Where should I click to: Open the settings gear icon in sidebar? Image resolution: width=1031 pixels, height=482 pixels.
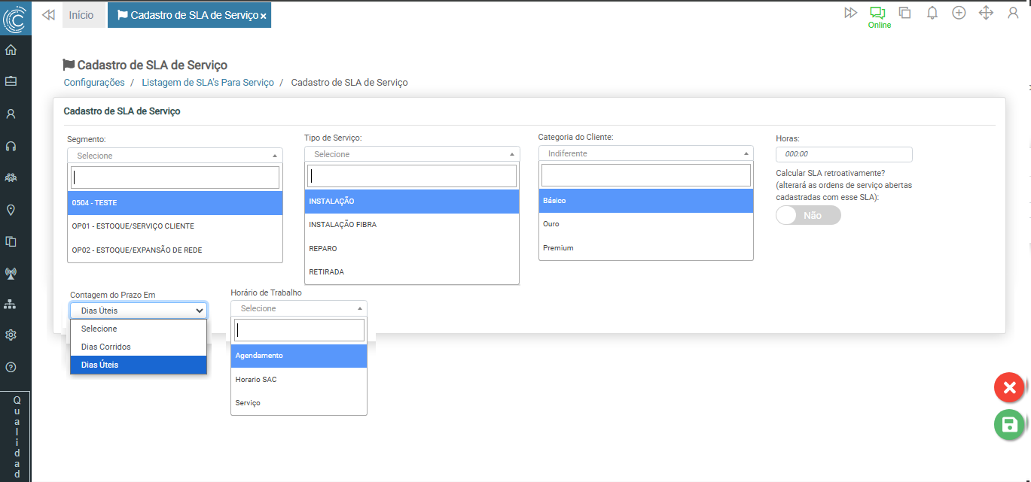[x=11, y=335]
